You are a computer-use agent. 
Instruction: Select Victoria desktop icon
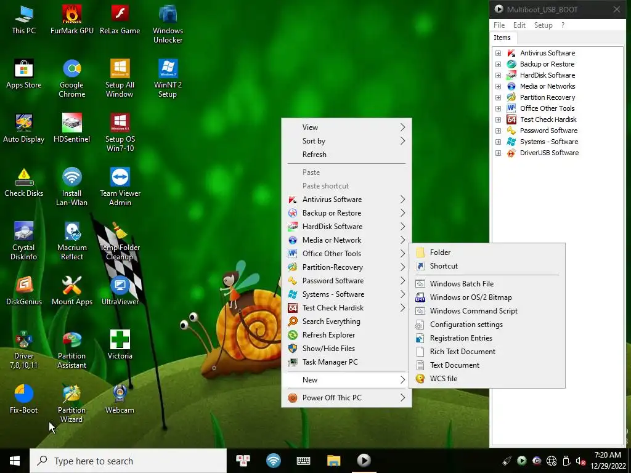click(120, 345)
